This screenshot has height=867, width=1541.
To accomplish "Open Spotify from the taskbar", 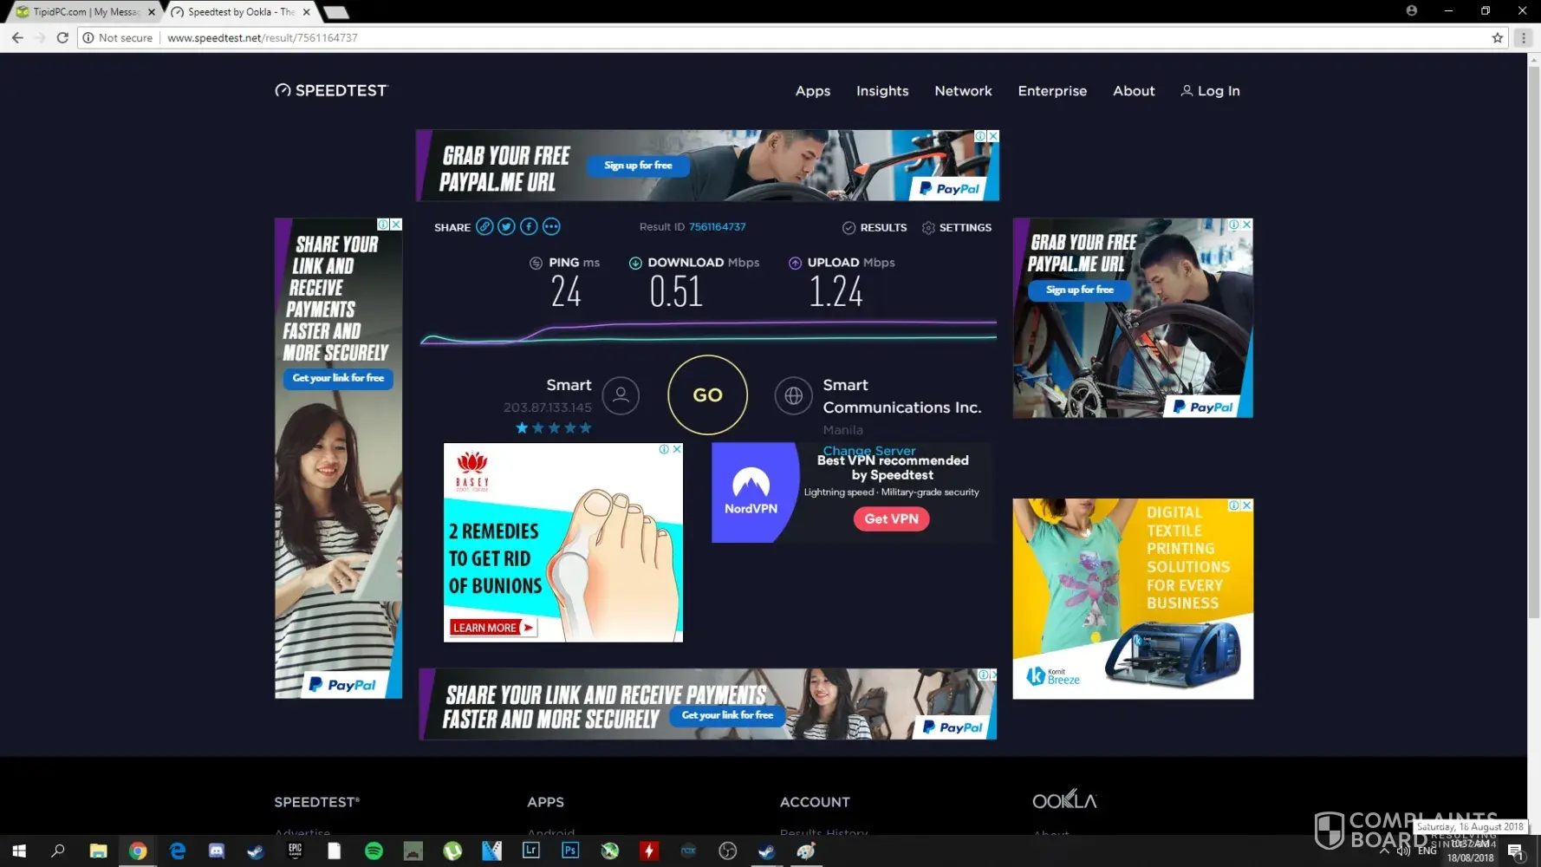I will 374,851.
